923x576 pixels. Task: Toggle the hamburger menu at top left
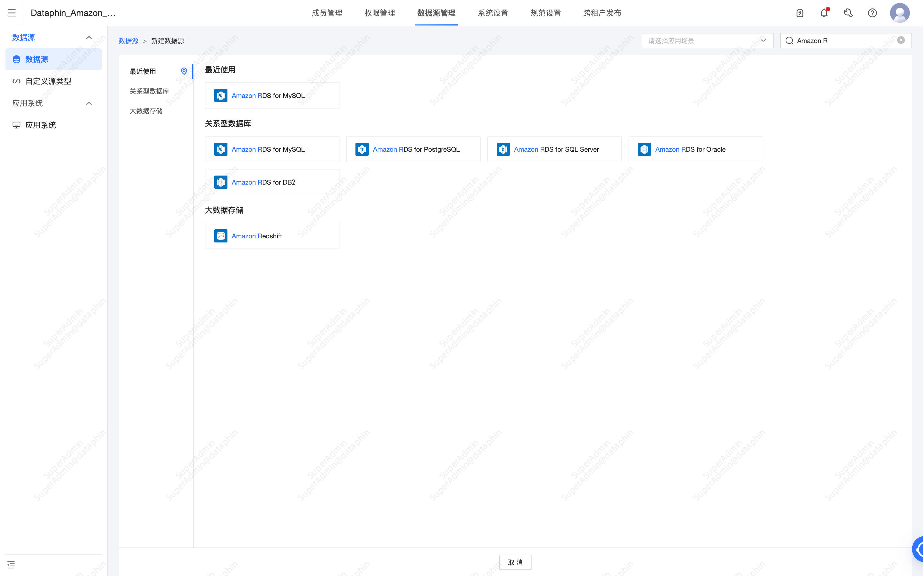(x=12, y=13)
